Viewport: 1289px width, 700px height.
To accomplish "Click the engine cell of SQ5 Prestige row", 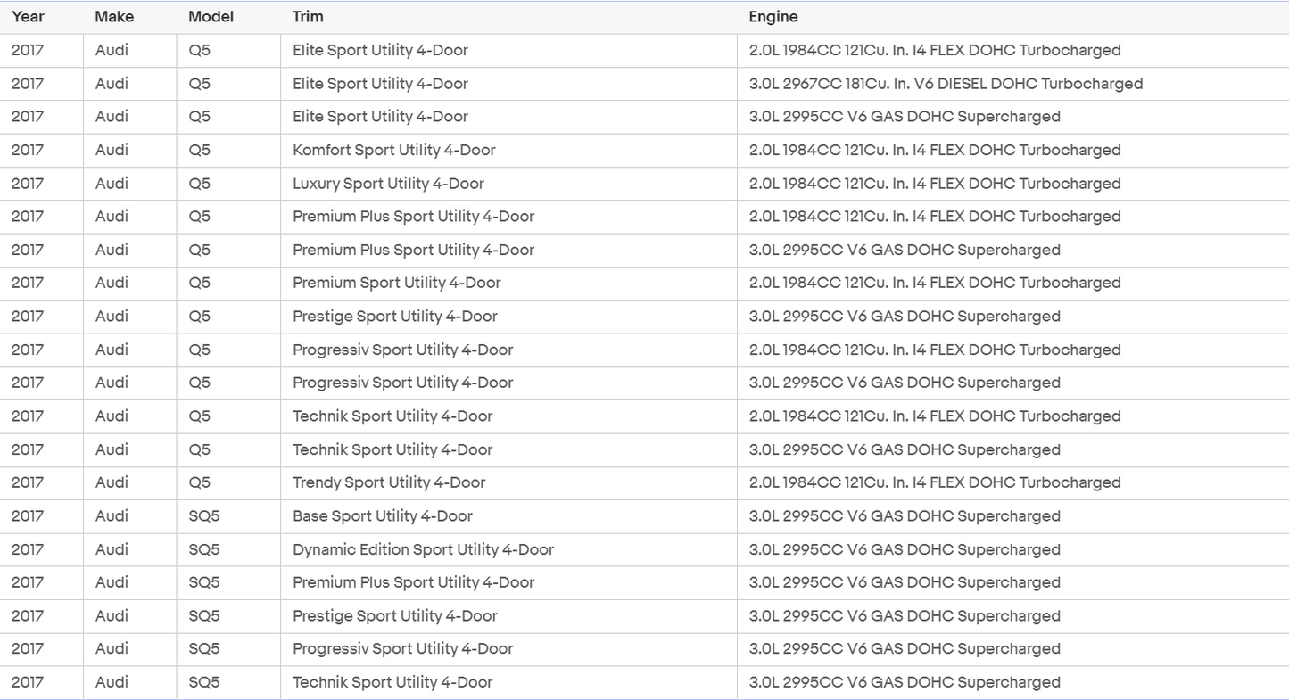I will pos(1013,616).
